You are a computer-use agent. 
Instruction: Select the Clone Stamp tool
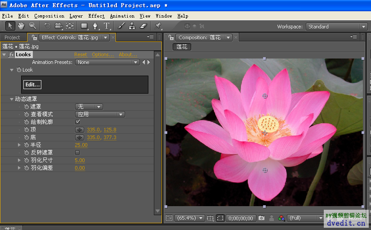click(132, 26)
